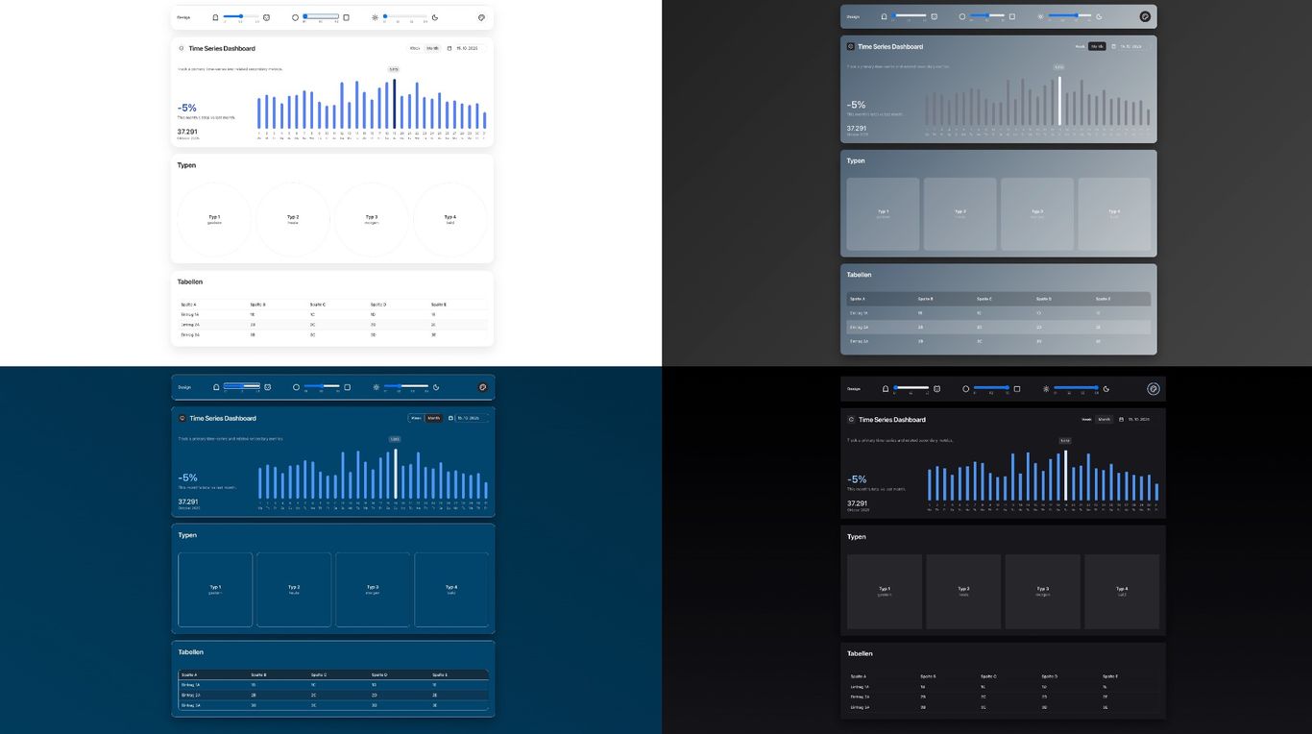Viewport: 1312px width, 734px height.
Task: Click the highlighted white bar in the black-theme chart
Action: tap(1065, 475)
